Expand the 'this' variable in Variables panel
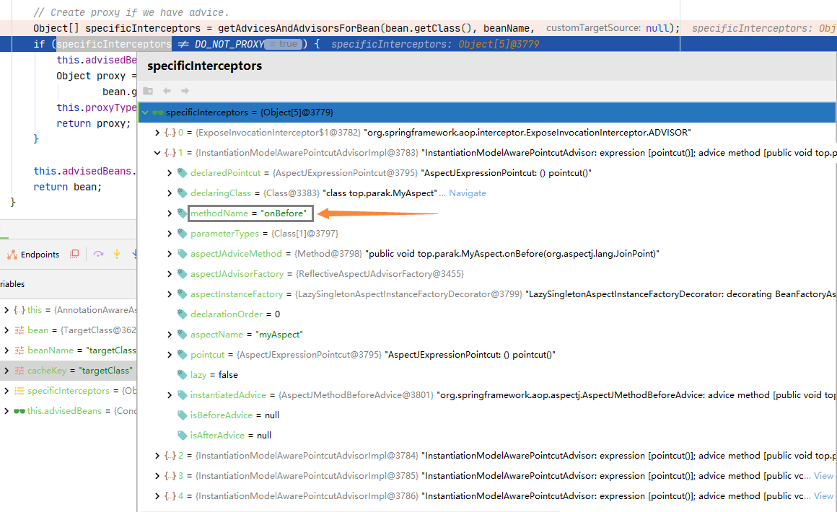 click(x=6, y=310)
